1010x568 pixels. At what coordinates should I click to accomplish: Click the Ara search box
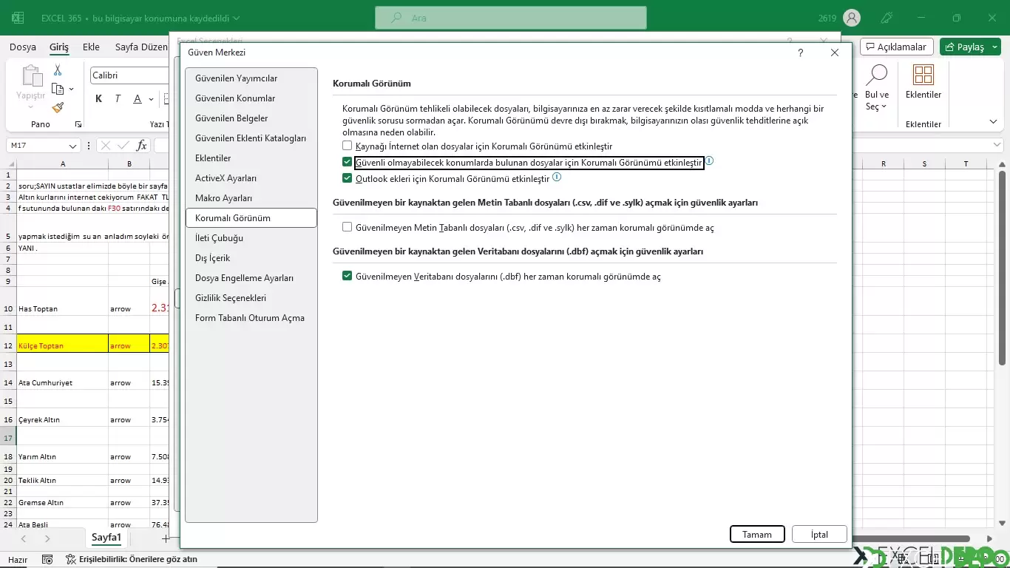pyautogui.click(x=511, y=18)
